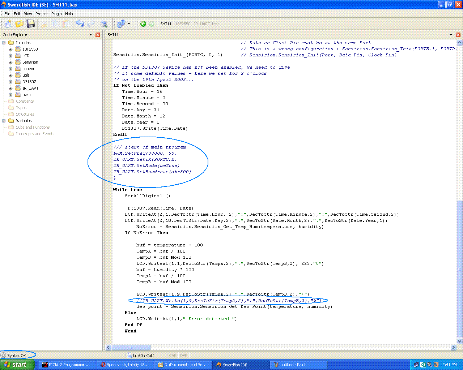Click the While true code line
The height and width of the screenshot is (370, 463).
[128, 190]
